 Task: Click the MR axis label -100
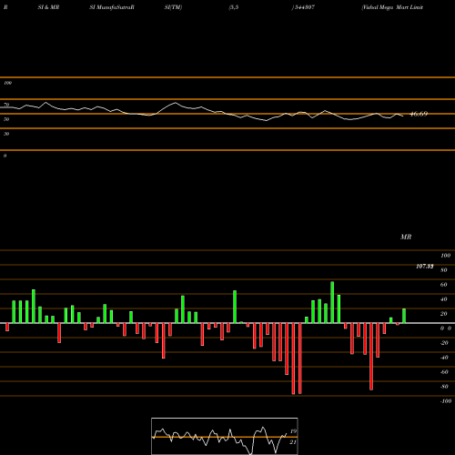pos(446,401)
